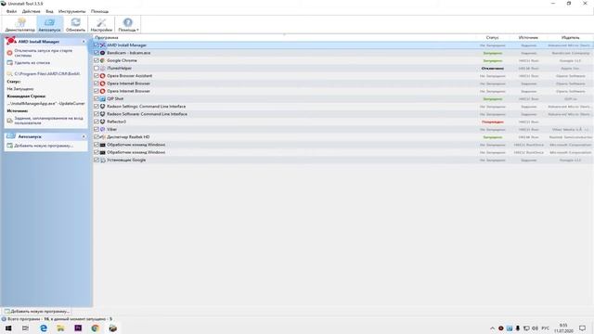Show hidden system tray icons chevron

coord(492,328)
